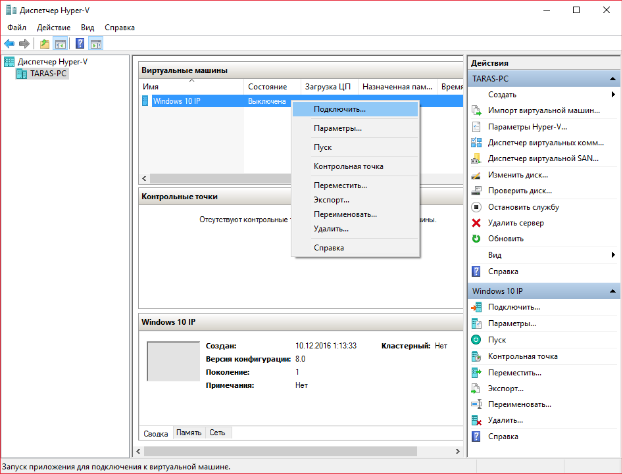This screenshot has height=474, width=623.
Task: Click the Back arrow toolbar icon
Action: coord(9,43)
